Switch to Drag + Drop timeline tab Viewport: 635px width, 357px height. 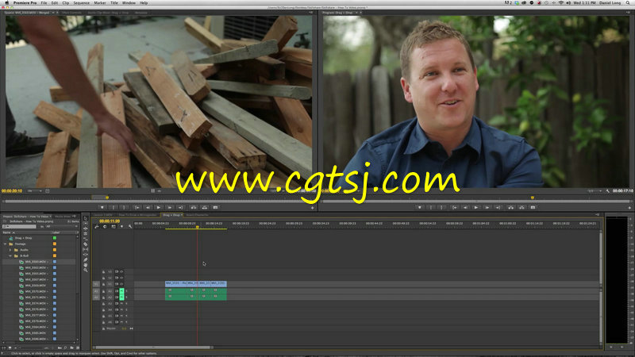tap(171, 215)
